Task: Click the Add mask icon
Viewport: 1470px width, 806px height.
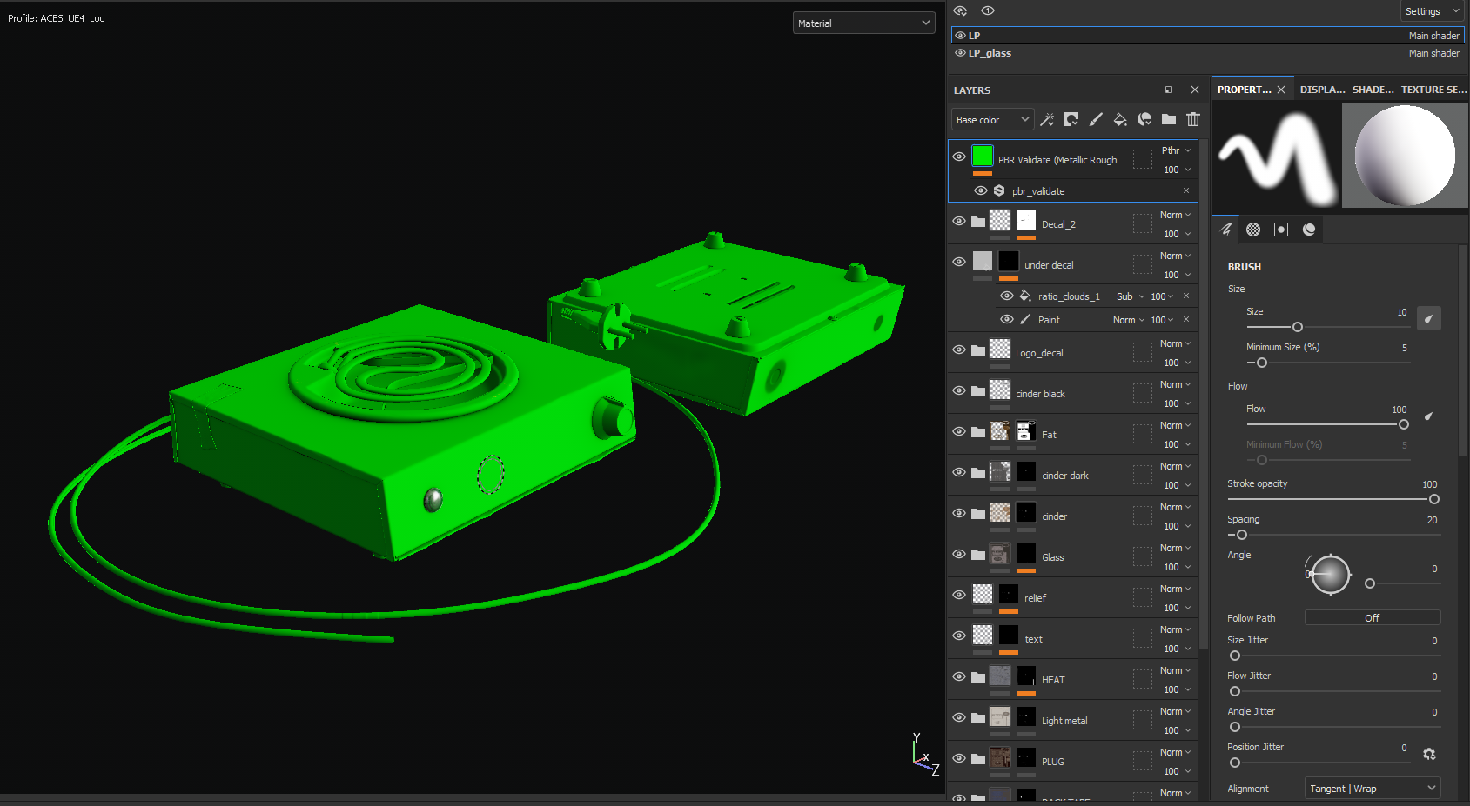Action: [x=1071, y=119]
